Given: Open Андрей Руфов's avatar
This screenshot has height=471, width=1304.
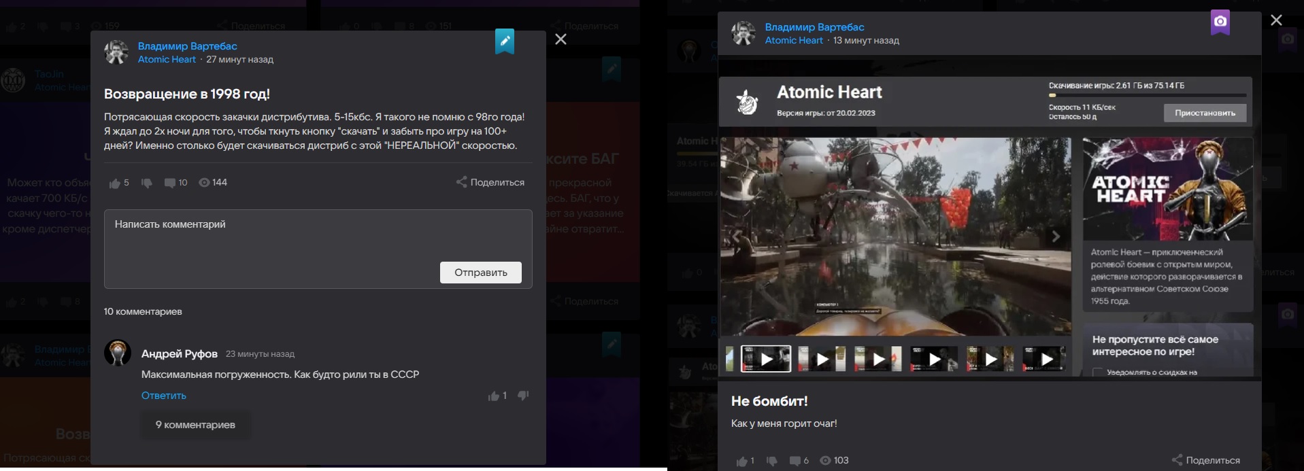Looking at the screenshot, I should (118, 353).
